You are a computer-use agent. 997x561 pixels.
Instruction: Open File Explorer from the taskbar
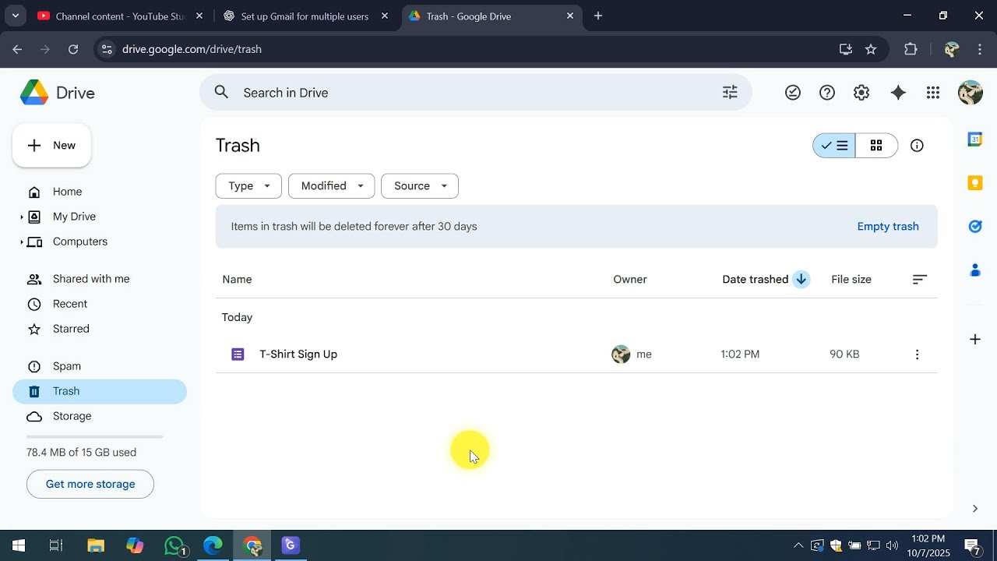coord(96,545)
